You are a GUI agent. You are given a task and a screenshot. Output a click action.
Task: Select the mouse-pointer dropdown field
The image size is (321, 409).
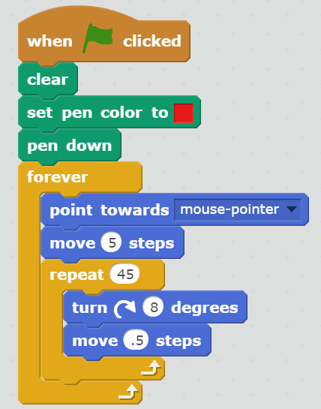coord(238,209)
